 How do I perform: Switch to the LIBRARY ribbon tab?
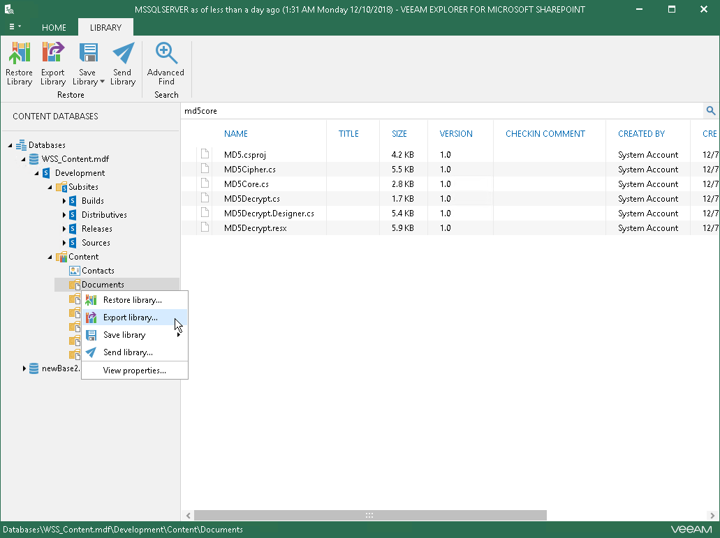[x=105, y=27]
